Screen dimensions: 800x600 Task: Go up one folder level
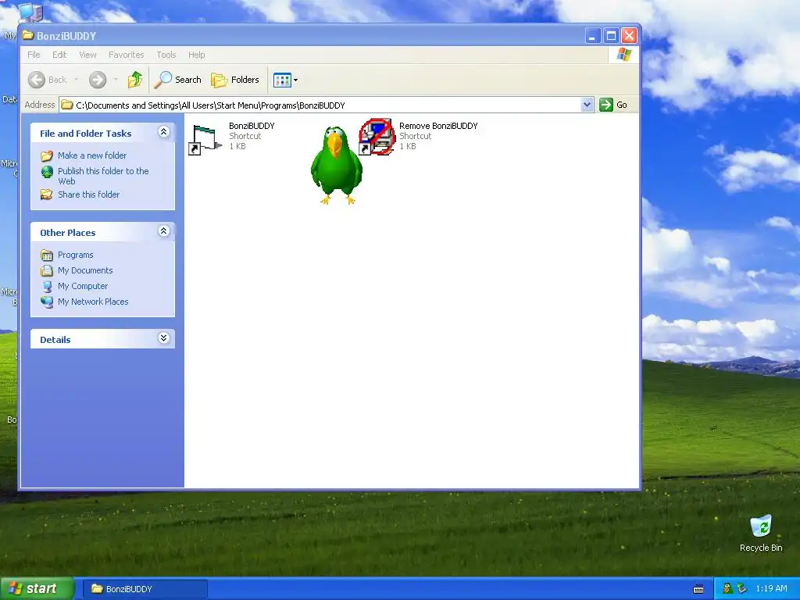click(x=135, y=80)
